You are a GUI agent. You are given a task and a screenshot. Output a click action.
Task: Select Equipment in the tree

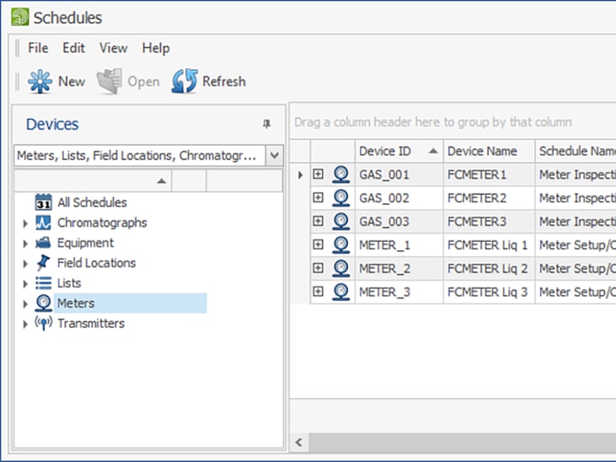click(85, 243)
